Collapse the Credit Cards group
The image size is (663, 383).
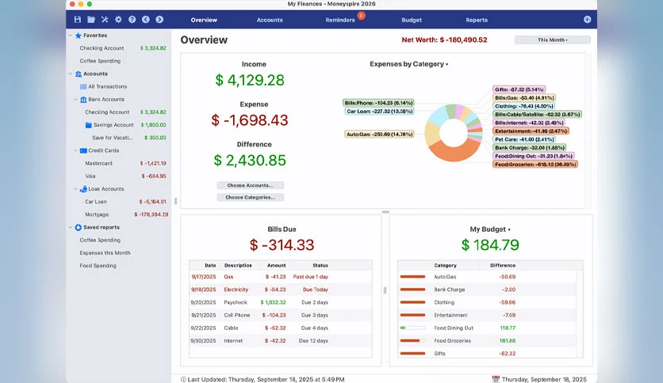tap(75, 150)
